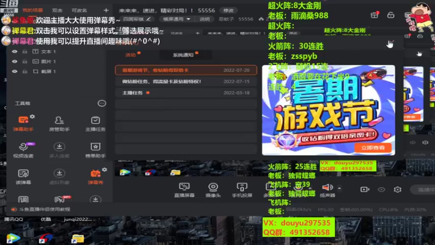Click the 扬声器 speaker icon
This screenshot has width=435, height=245.
[327, 187]
